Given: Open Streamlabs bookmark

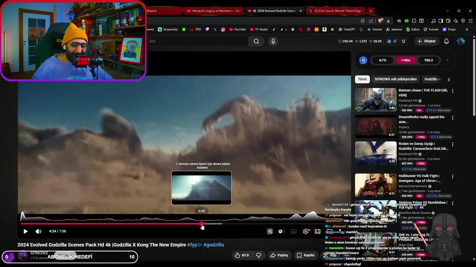Looking at the screenshot, I should pyautogui.click(x=168, y=29).
